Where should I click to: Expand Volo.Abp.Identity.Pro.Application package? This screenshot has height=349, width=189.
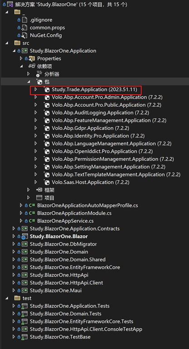36,136
